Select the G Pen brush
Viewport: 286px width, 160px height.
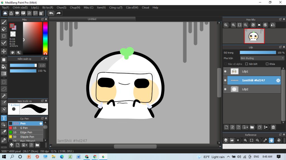click(x=26, y=128)
